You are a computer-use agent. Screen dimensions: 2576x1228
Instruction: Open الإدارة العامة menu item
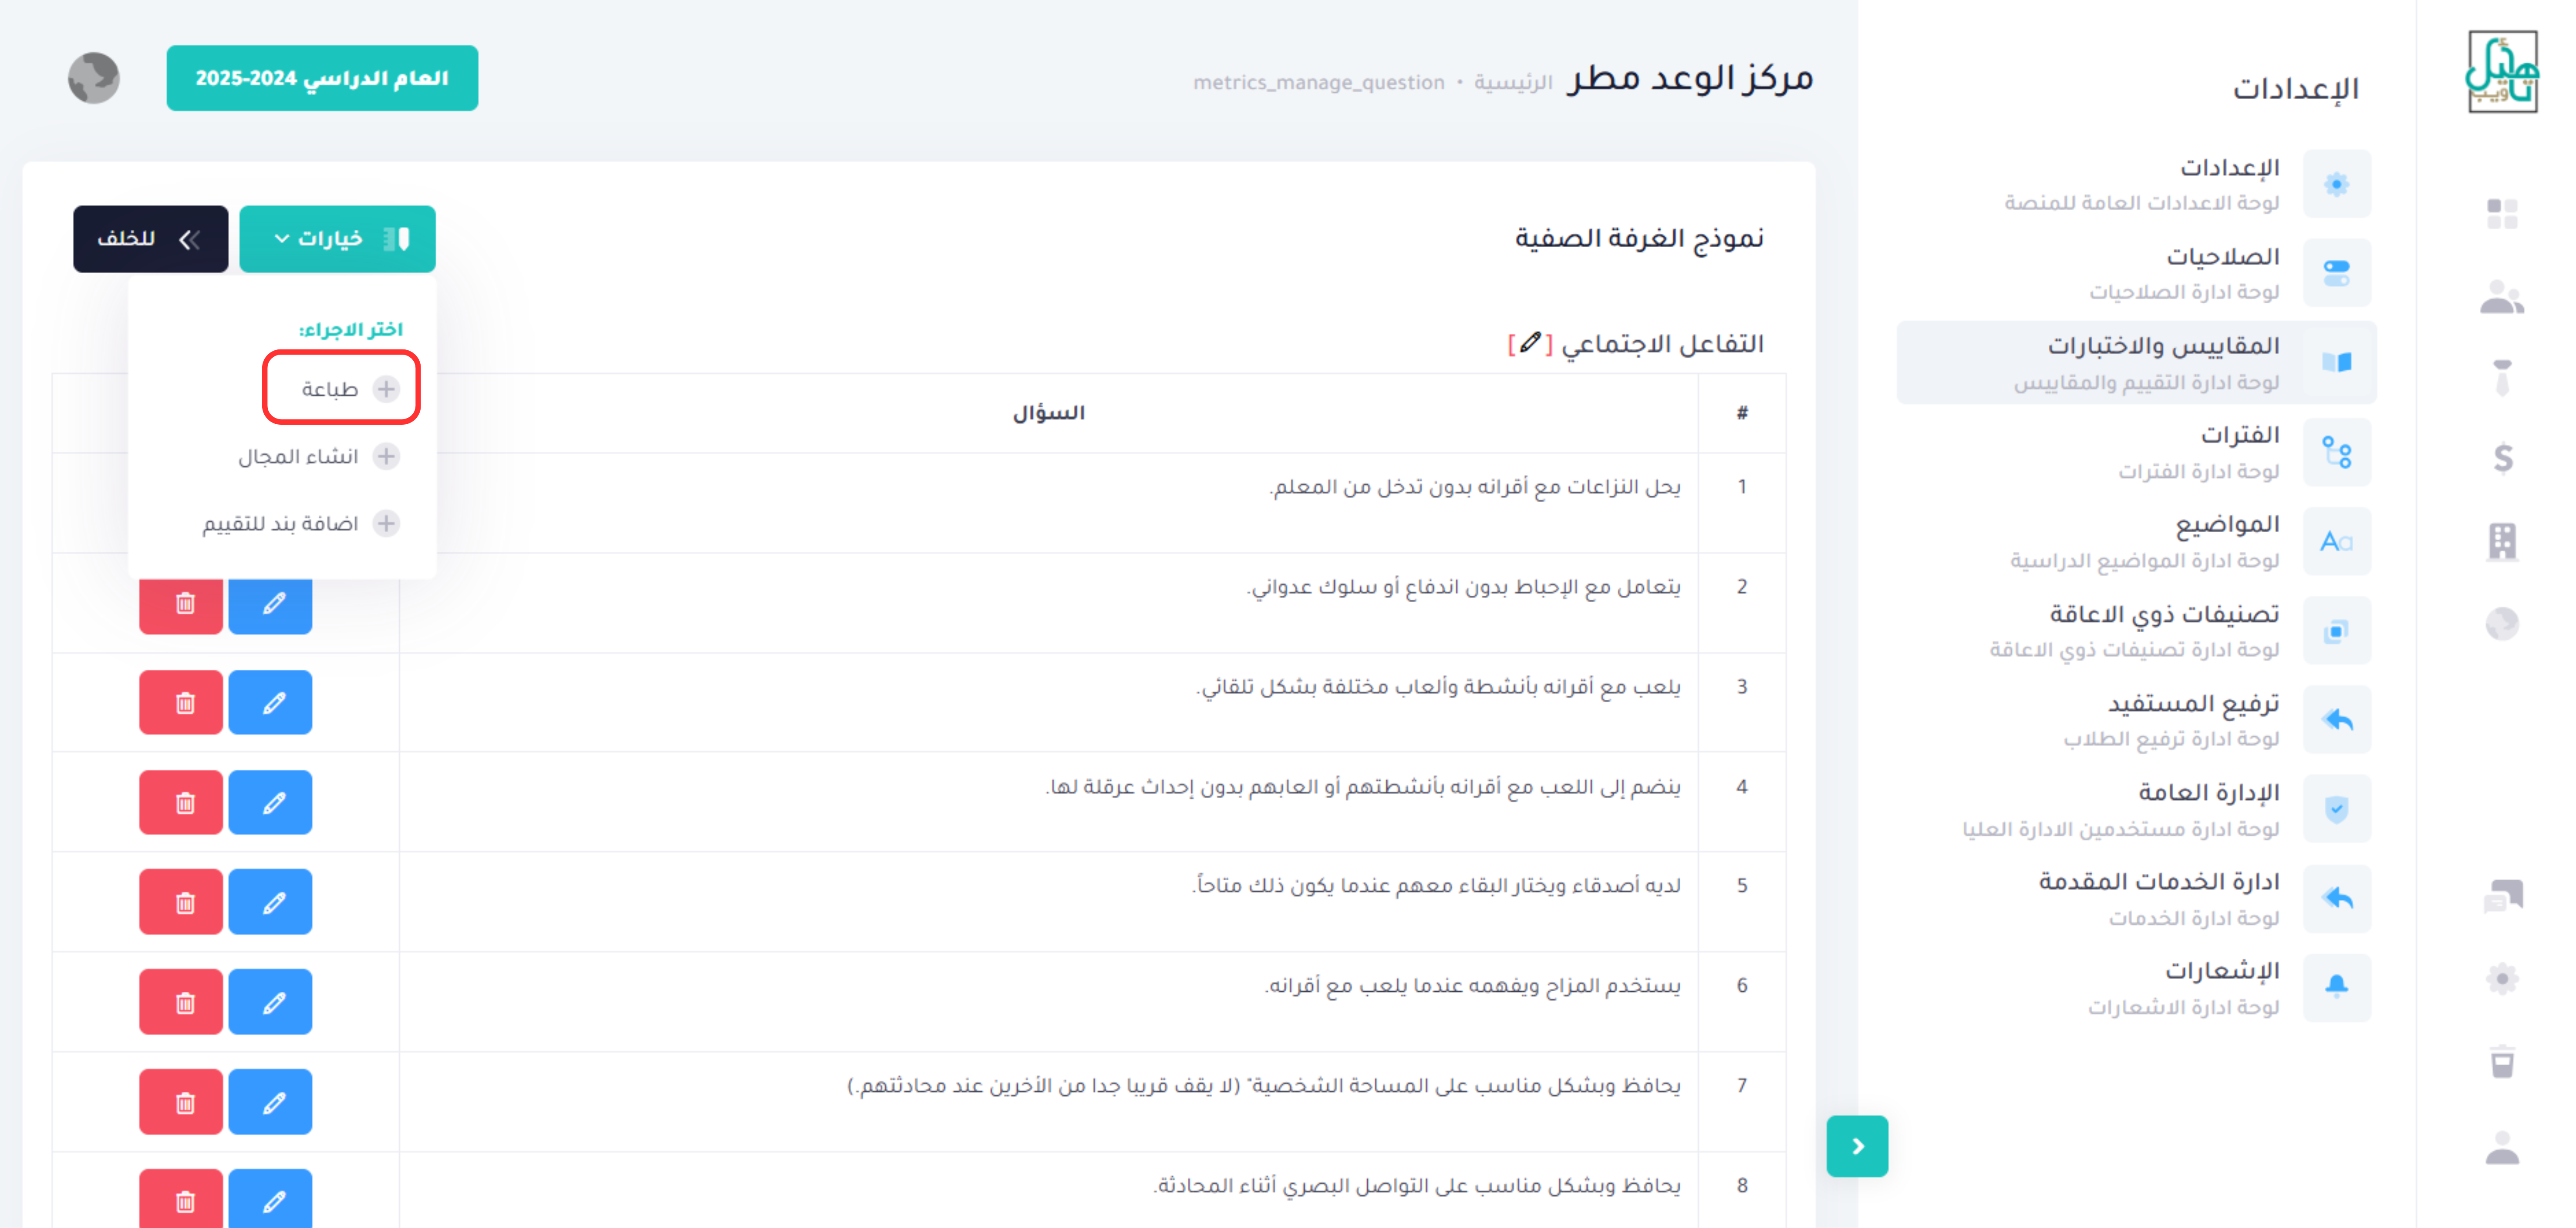[x=2137, y=809]
